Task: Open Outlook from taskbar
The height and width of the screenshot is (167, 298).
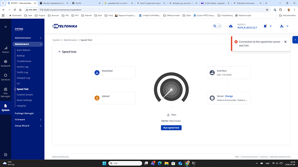Action: coord(180,163)
